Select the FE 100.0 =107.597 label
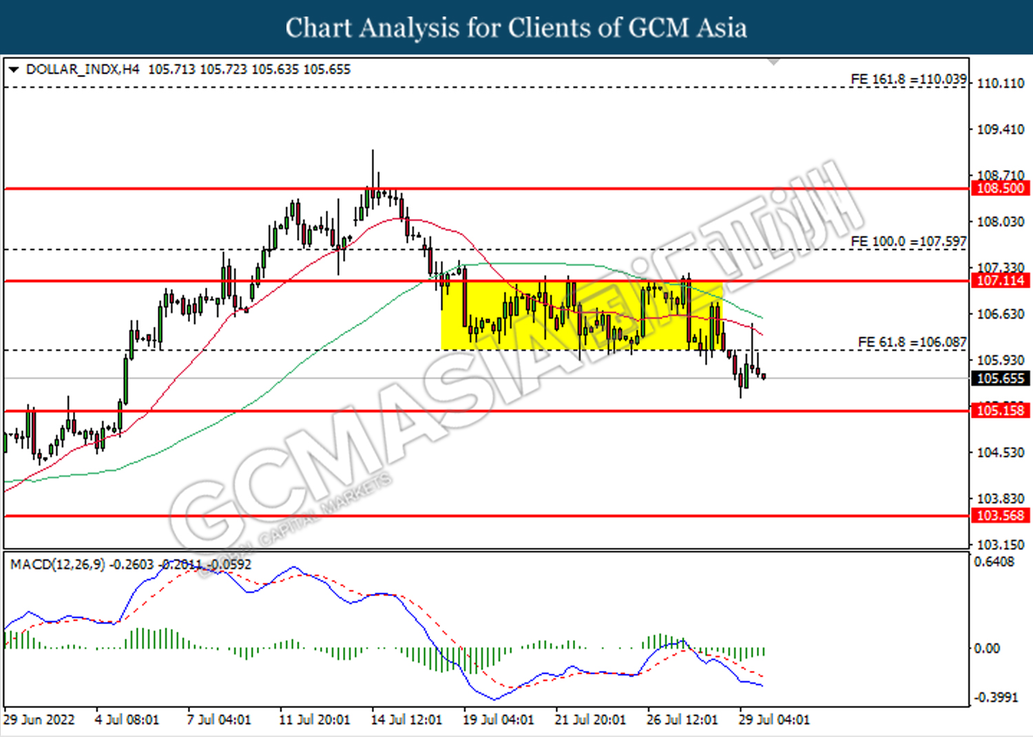The image size is (1033, 737). [x=908, y=242]
